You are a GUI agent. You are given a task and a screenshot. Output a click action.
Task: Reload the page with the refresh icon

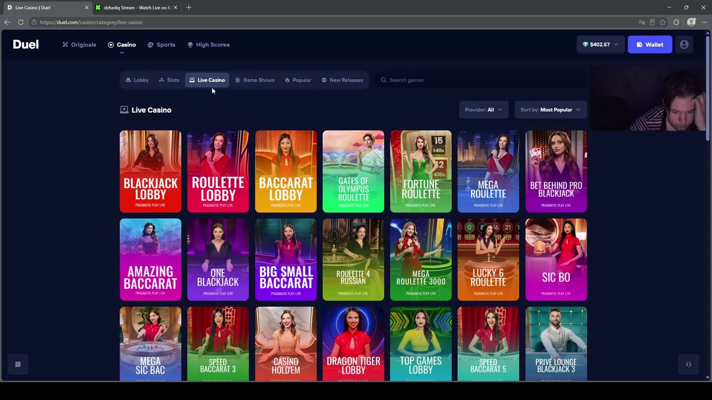[x=21, y=22]
